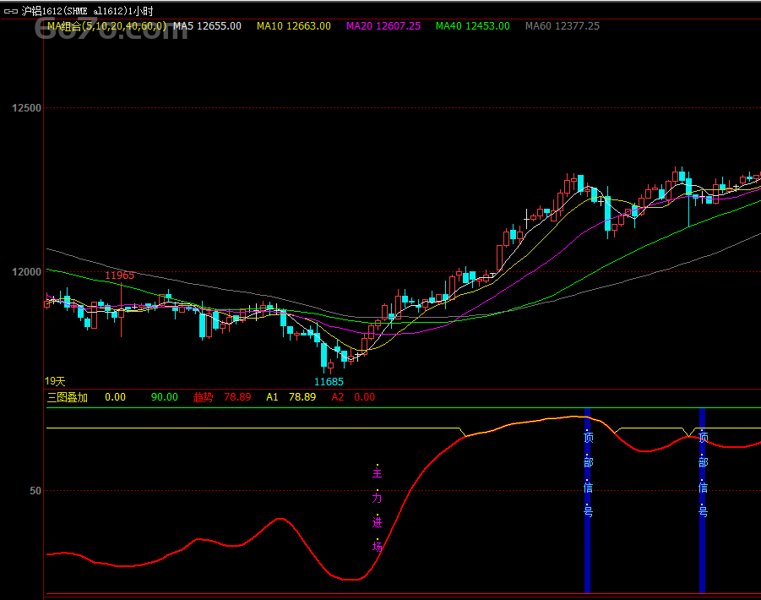Click the 12000 price axis label
The width and height of the screenshot is (761, 600).
point(27,272)
